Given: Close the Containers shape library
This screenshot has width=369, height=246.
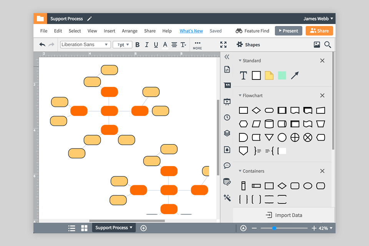Looking at the screenshot, I should (x=322, y=171).
